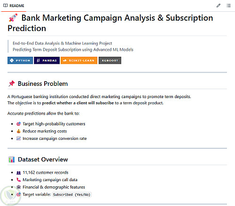235x206 pixels.
Task: Click the pencil edit README icon
Action: click(x=219, y=6)
